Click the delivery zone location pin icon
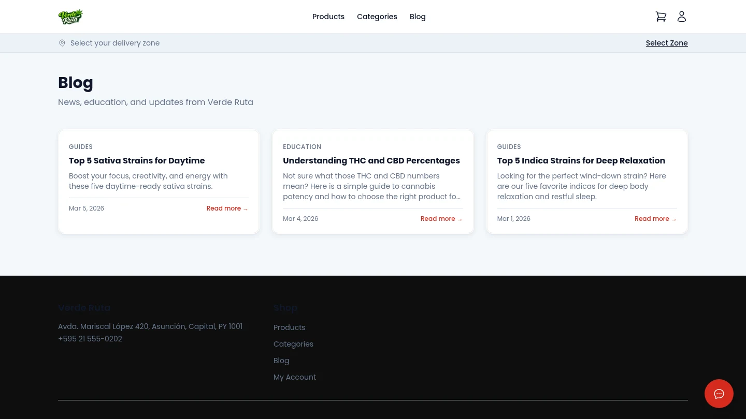This screenshot has height=419, width=746. click(x=62, y=43)
